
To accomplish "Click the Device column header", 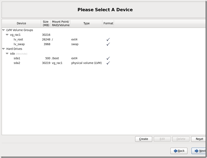I will pos(21,24).
